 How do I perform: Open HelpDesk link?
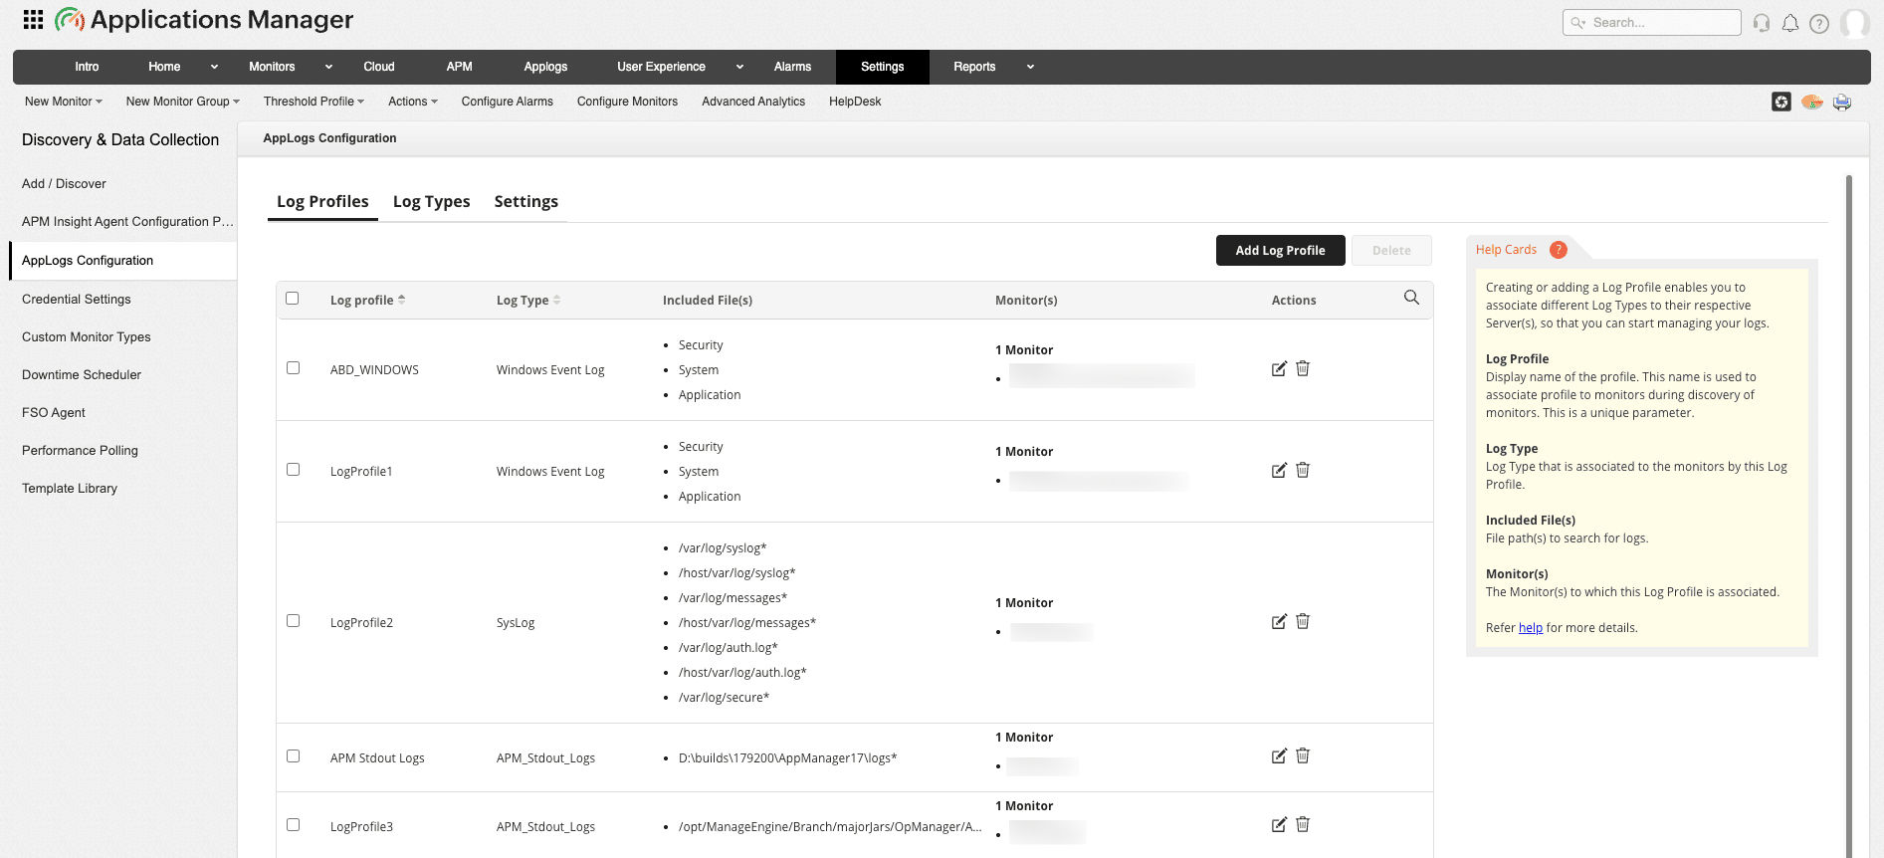click(855, 102)
